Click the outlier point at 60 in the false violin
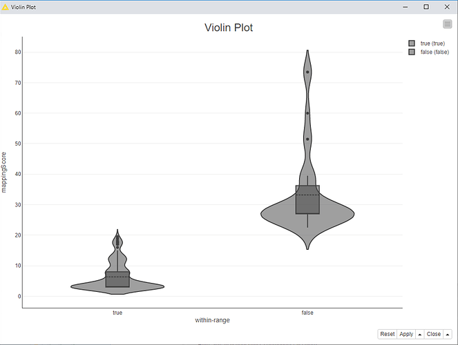 [307, 113]
